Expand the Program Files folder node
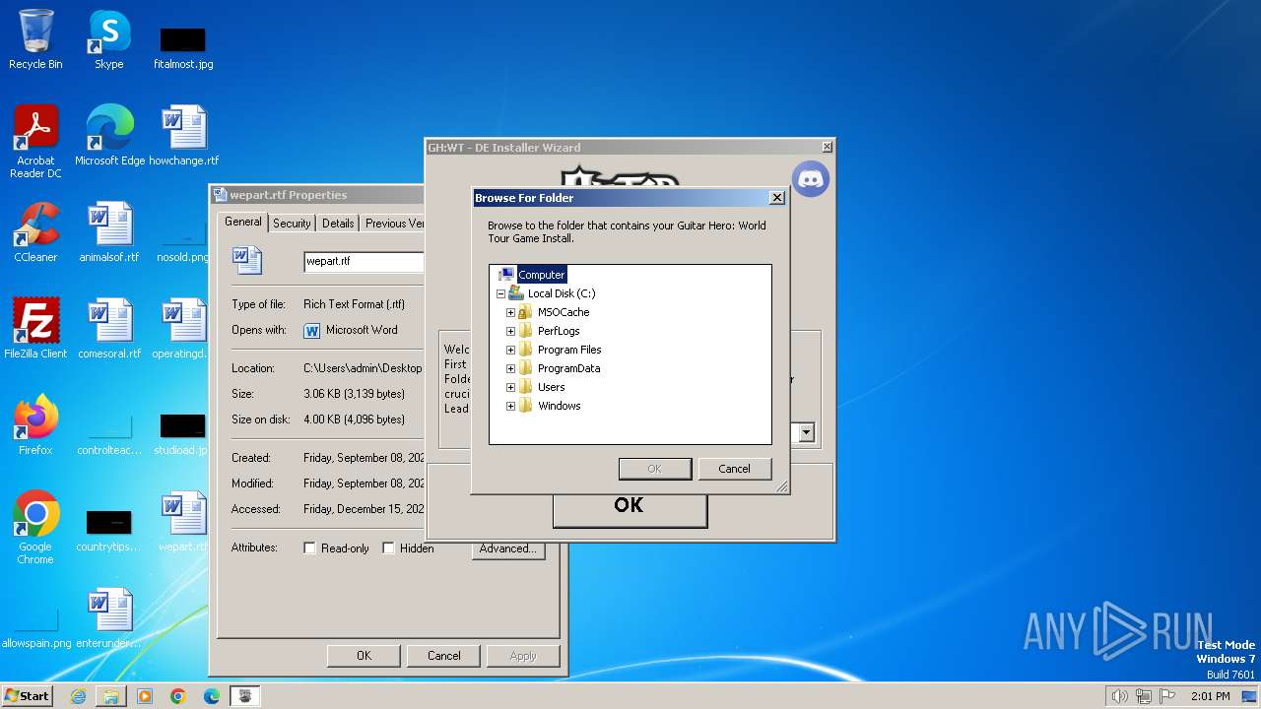This screenshot has height=709, width=1261. (510, 350)
